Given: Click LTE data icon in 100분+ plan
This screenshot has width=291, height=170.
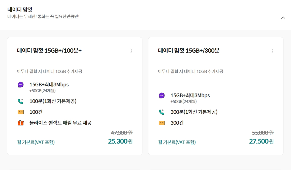Looking at the screenshot, I should [21, 85].
